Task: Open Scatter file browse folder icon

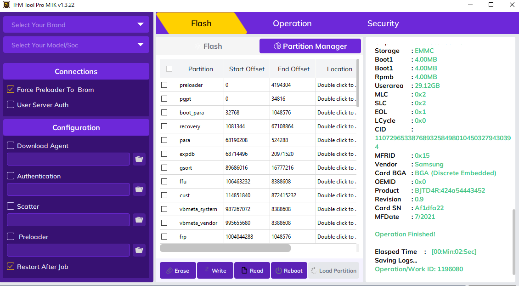Action: tap(139, 220)
